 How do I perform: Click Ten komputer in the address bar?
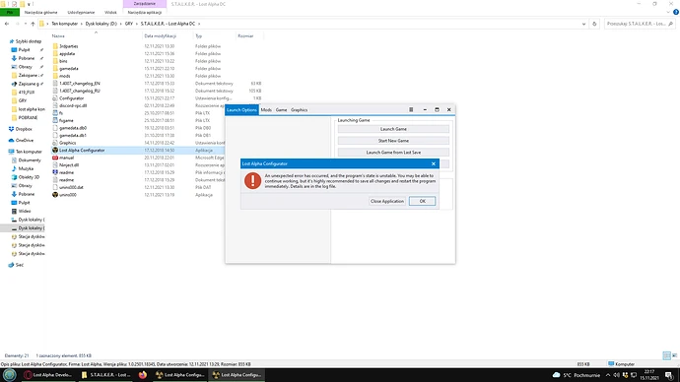point(64,24)
